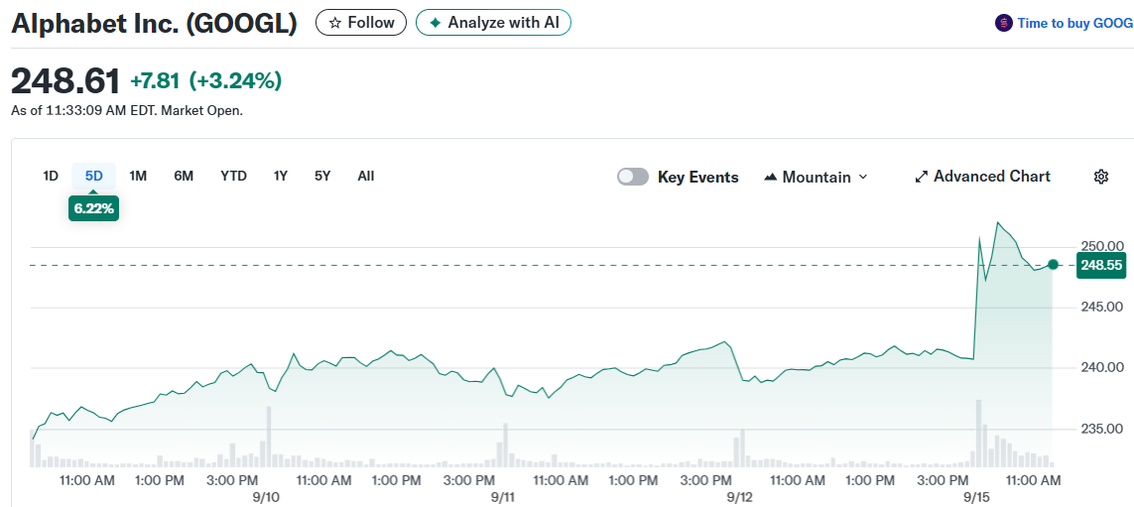The width and height of the screenshot is (1134, 507).
Task: Click the 6.22% performance badge
Action: 94,209
